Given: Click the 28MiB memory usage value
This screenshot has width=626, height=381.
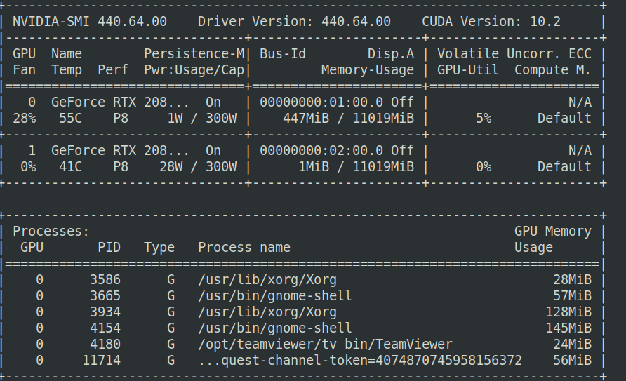Looking at the screenshot, I should click(572, 280).
